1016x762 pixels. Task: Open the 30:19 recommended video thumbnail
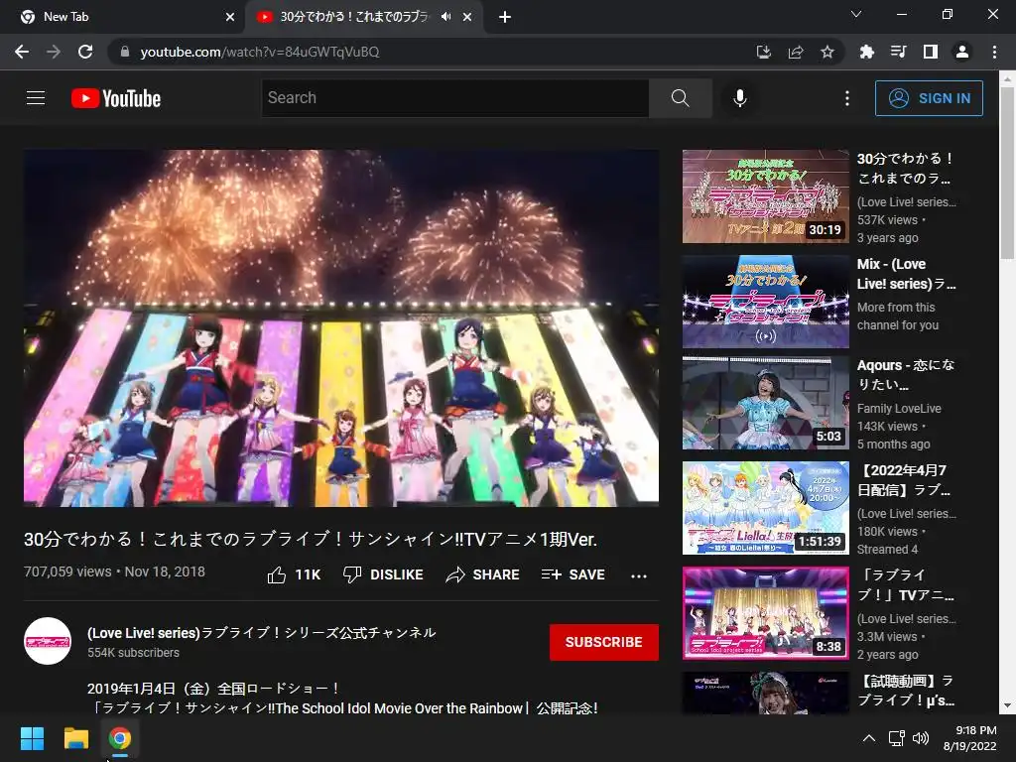[x=765, y=196]
